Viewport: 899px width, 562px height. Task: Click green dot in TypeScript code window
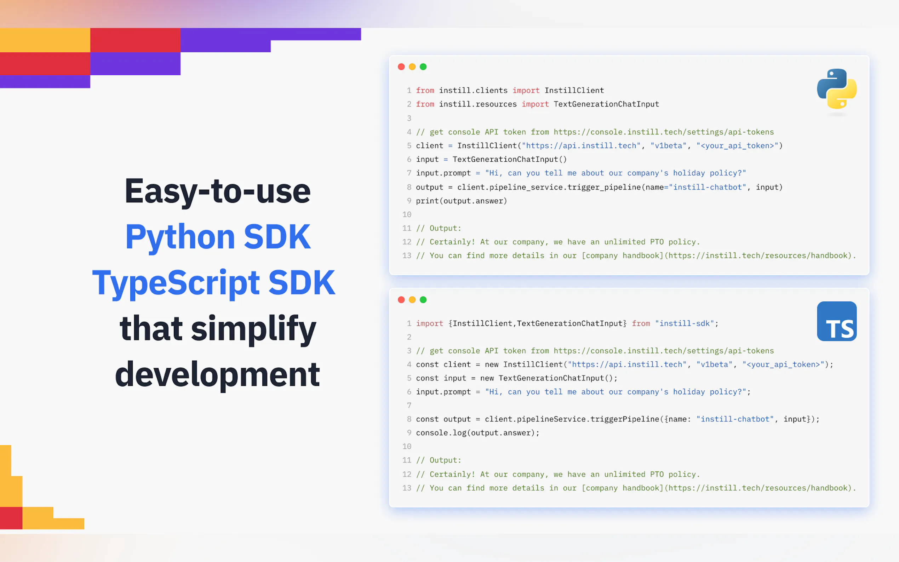pos(423,300)
